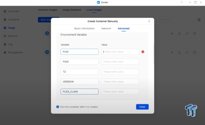Switch to the Network tab in dialog
Screen dimensions: 205x125
[106, 29]
